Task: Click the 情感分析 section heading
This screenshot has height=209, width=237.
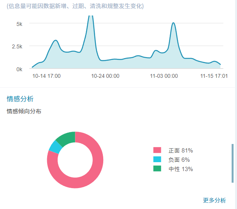Action: 20,99
